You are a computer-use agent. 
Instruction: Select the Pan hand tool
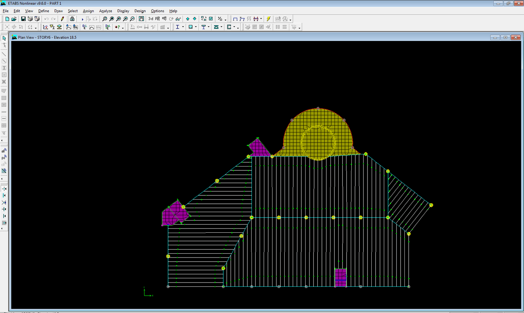coord(141,19)
